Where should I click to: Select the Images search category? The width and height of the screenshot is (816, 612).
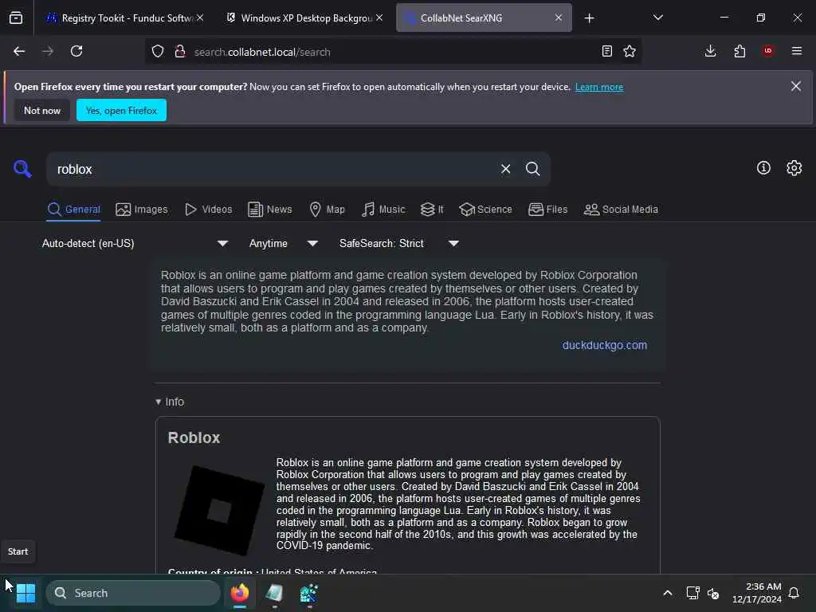142,210
